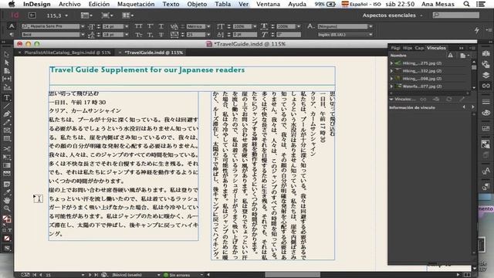Screen dimensions: 494x278
Task: Switch to the Cap panel tab
Action: click(x=419, y=48)
